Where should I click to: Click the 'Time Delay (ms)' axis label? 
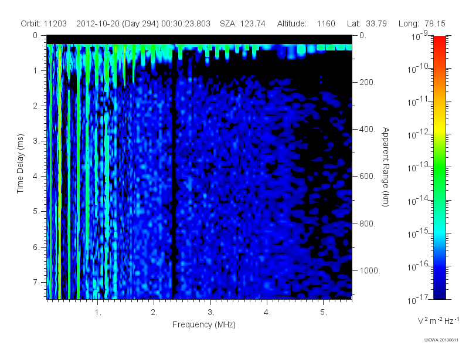click(20, 164)
